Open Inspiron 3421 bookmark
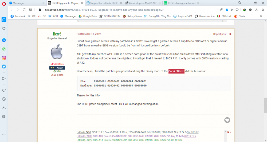The image size is (267, 142). pos(183,16)
